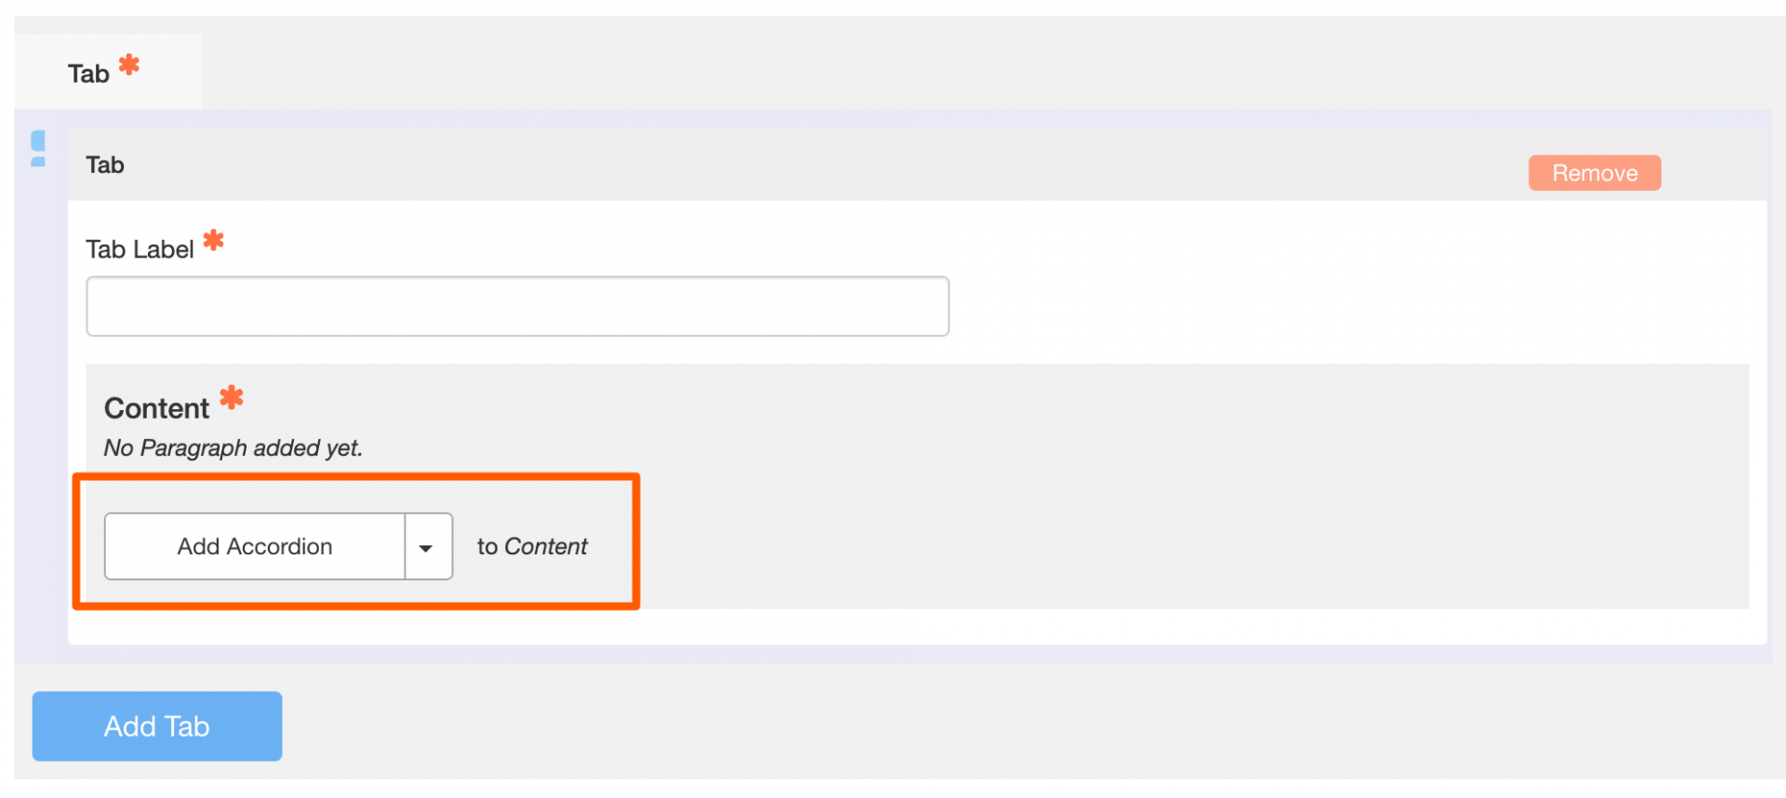Click the Remove button for this tab
This screenshot has height=798, width=1786.
[x=1593, y=172]
